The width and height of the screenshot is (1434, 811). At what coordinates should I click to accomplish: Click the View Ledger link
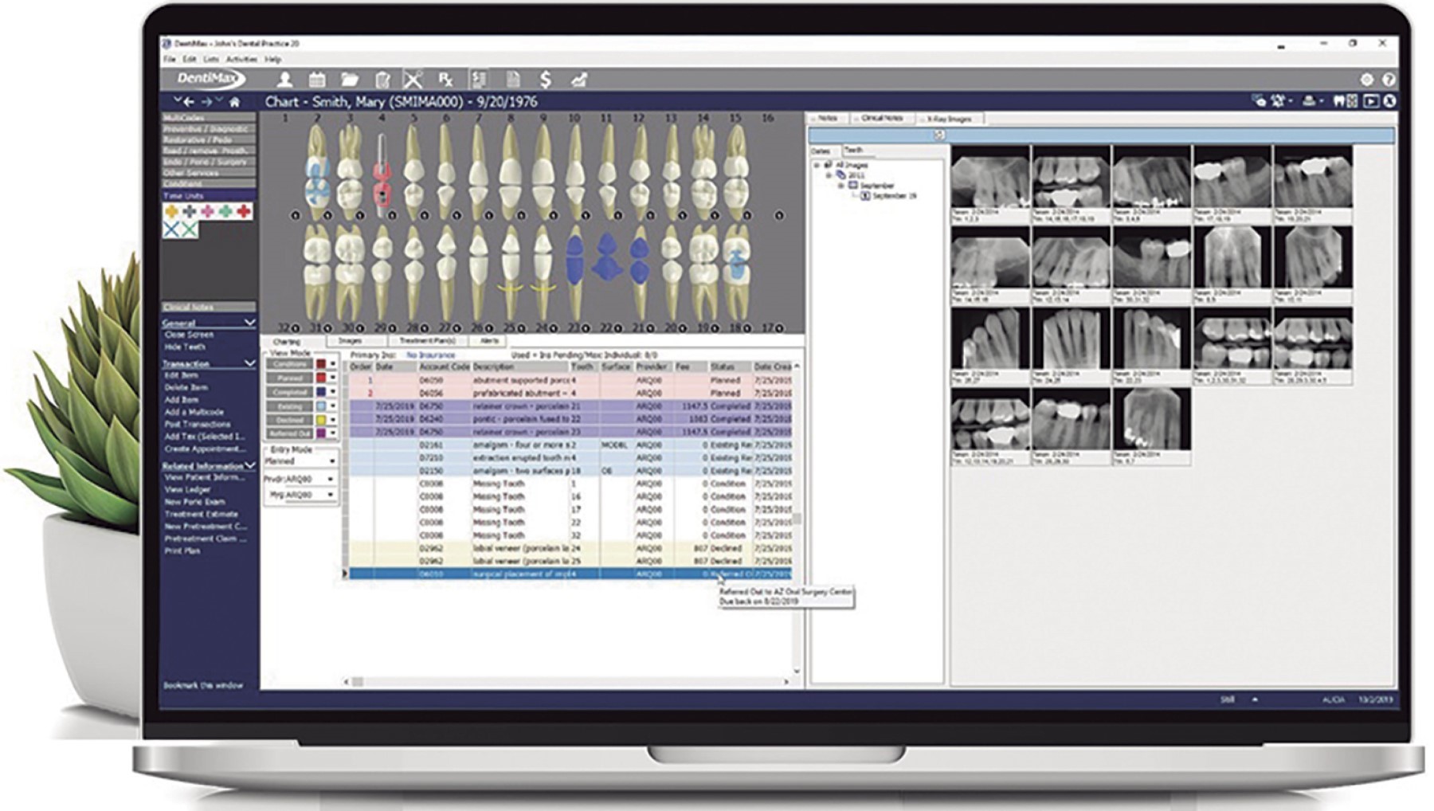tap(187, 490)
